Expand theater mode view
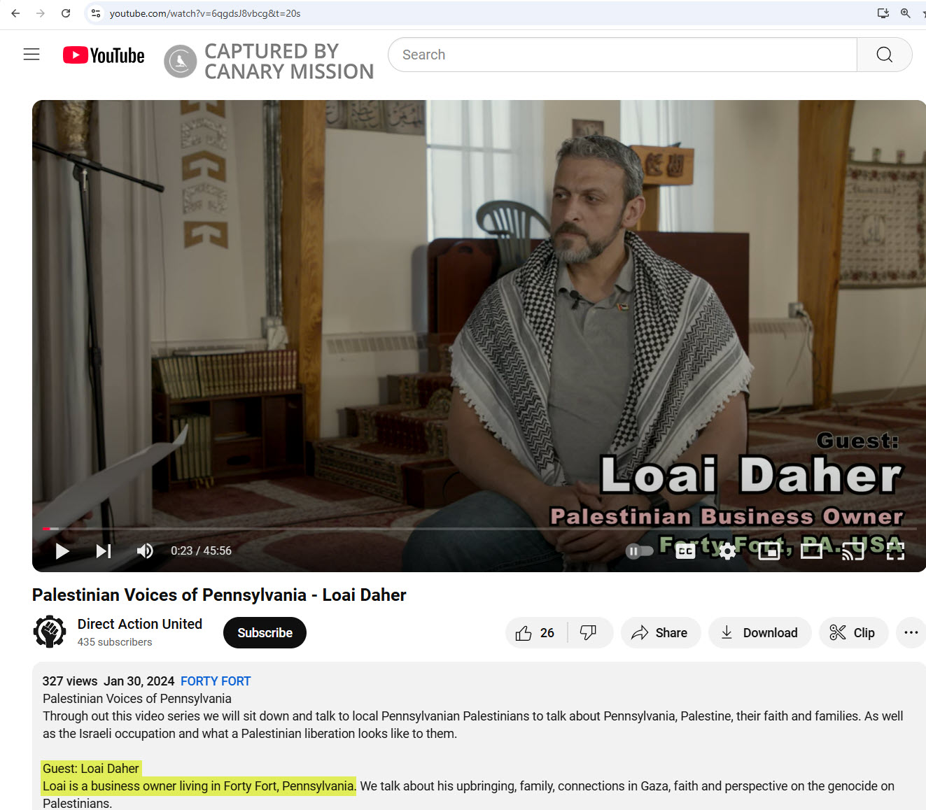 [x=811, y=550]
